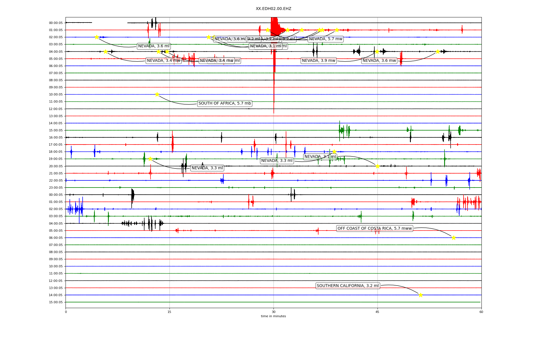Click star linked to Nevada 3.9 mw
The image size is (547, 342).
tap(377, 52)
